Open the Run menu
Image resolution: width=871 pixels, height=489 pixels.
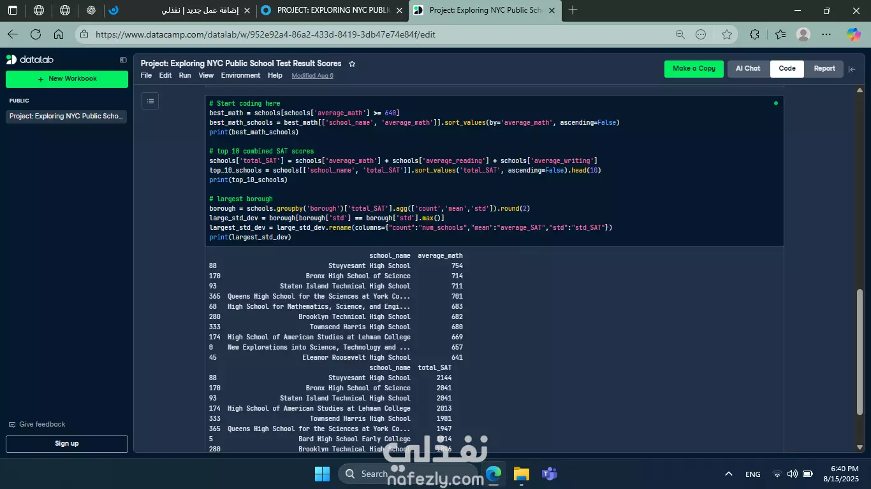coord(185,75)
